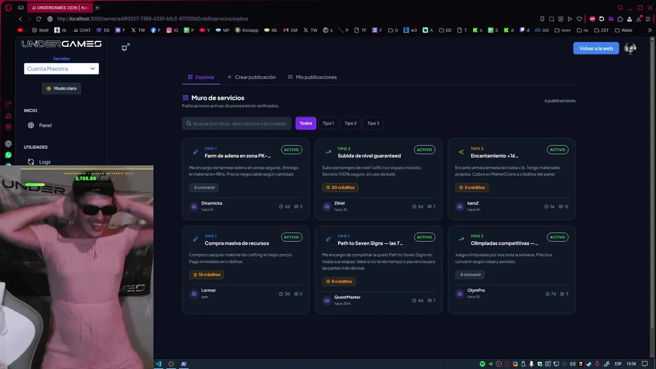The height and width of the screenshot is (369, 656).
Task: Click the trend-up icon on Olimpiadas competitivas card
Action: 461,239
